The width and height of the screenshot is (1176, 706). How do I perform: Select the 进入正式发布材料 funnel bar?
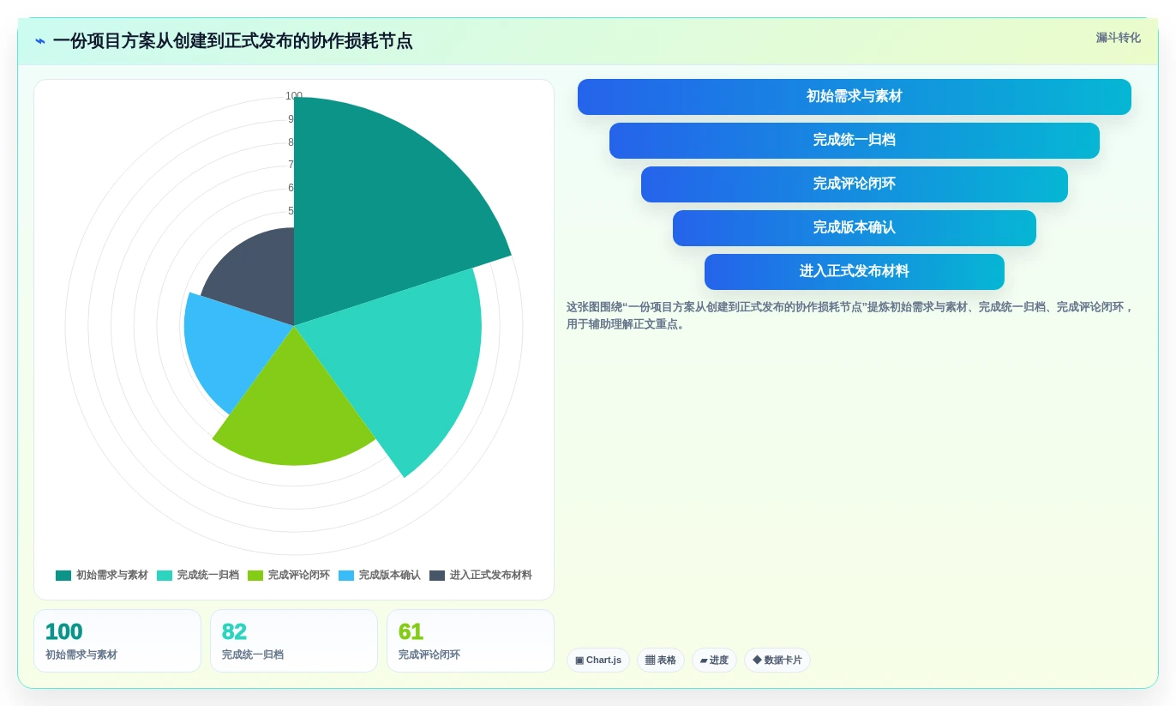click(x=854, y=272)
